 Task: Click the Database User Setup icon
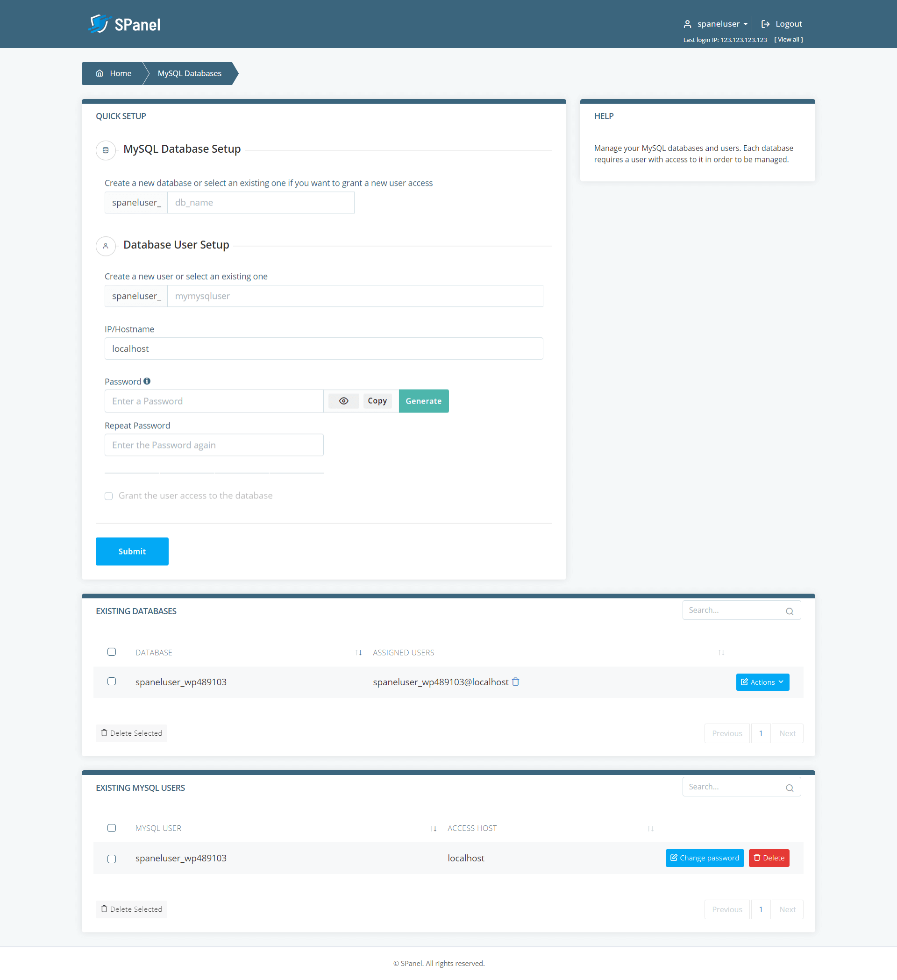106,246
